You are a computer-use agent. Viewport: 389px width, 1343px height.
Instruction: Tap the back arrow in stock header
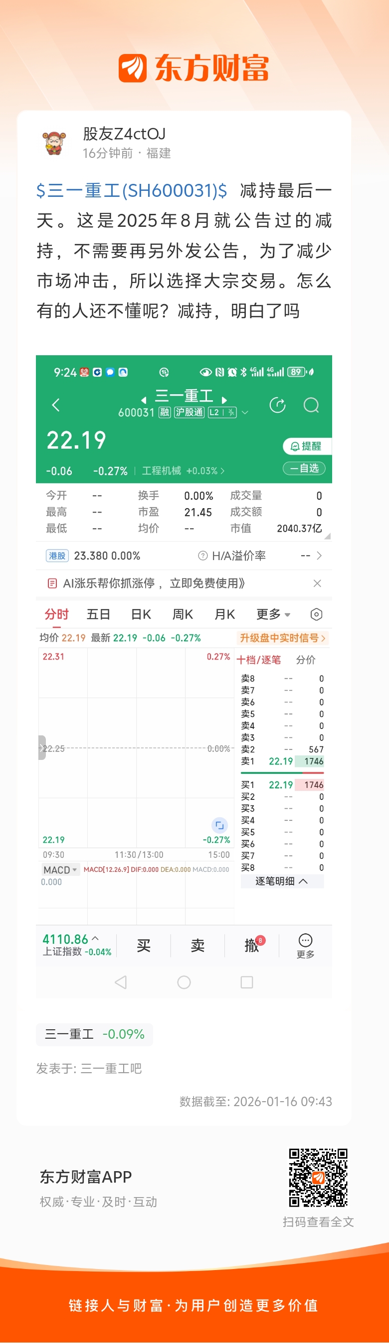[x=56, y=405]
